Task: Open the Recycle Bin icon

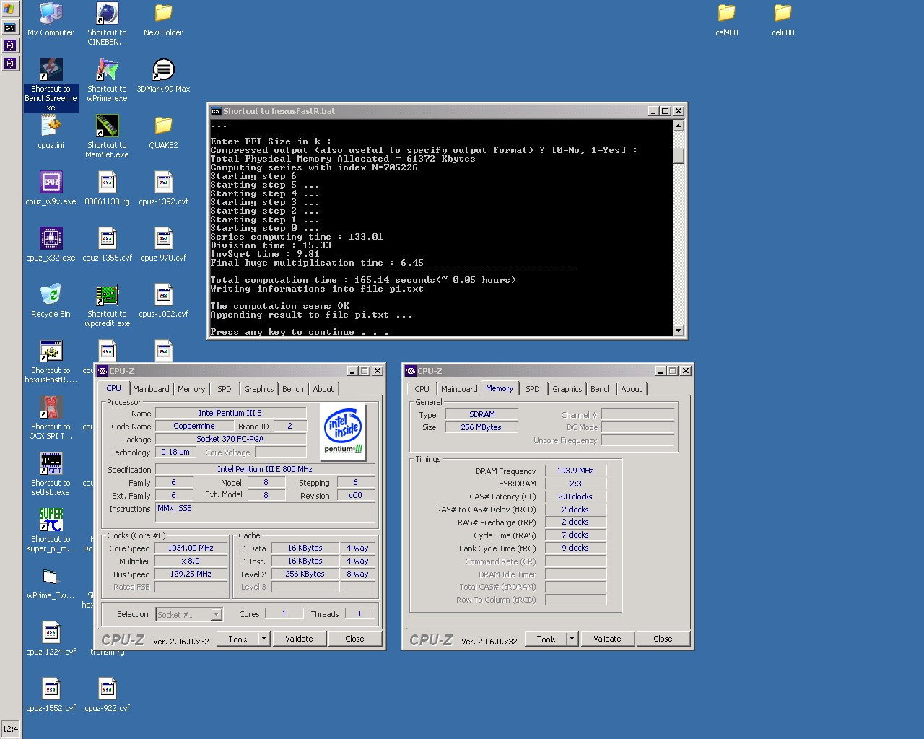Action: tap(51, 302)
